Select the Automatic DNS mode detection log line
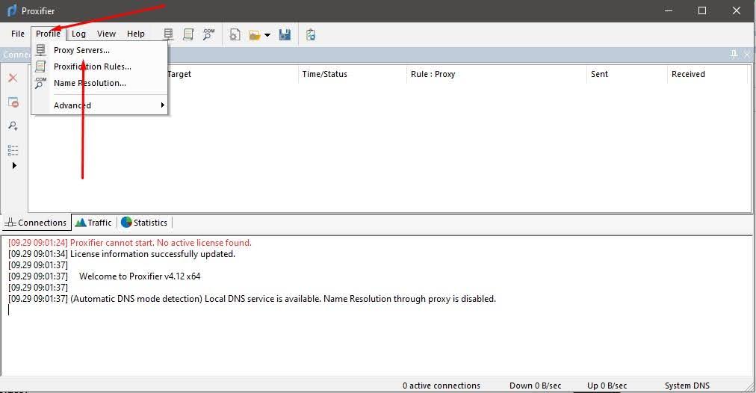 point(252,299)
